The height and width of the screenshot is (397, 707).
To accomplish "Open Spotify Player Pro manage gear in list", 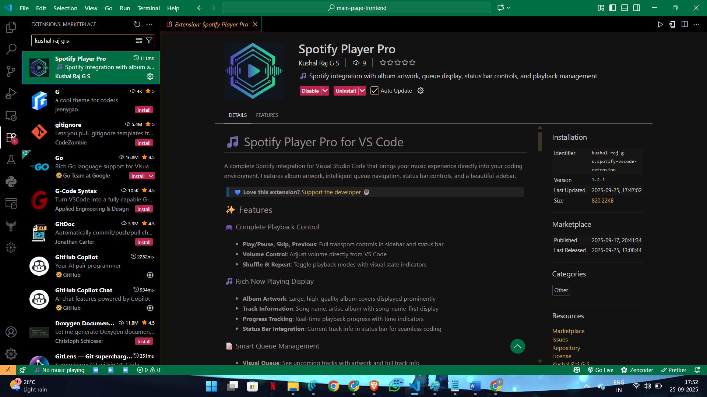I will [150, 76].
